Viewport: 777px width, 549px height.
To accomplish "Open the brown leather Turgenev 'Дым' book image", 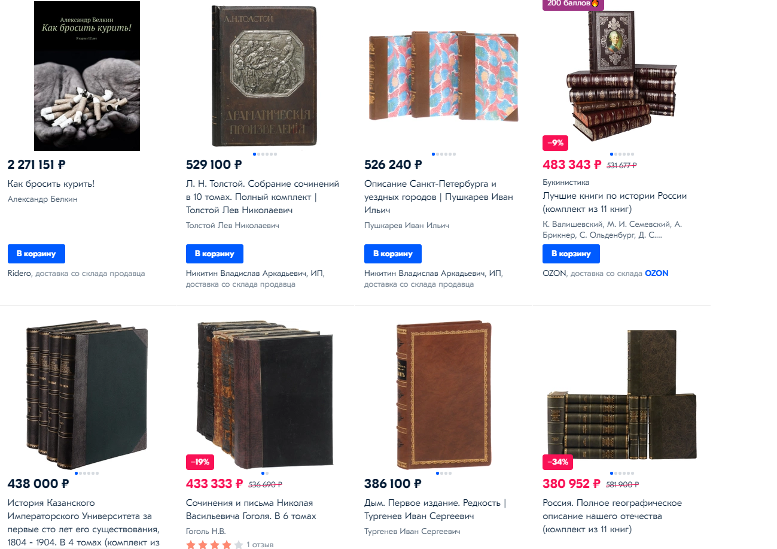I will (x=443, y=395).
